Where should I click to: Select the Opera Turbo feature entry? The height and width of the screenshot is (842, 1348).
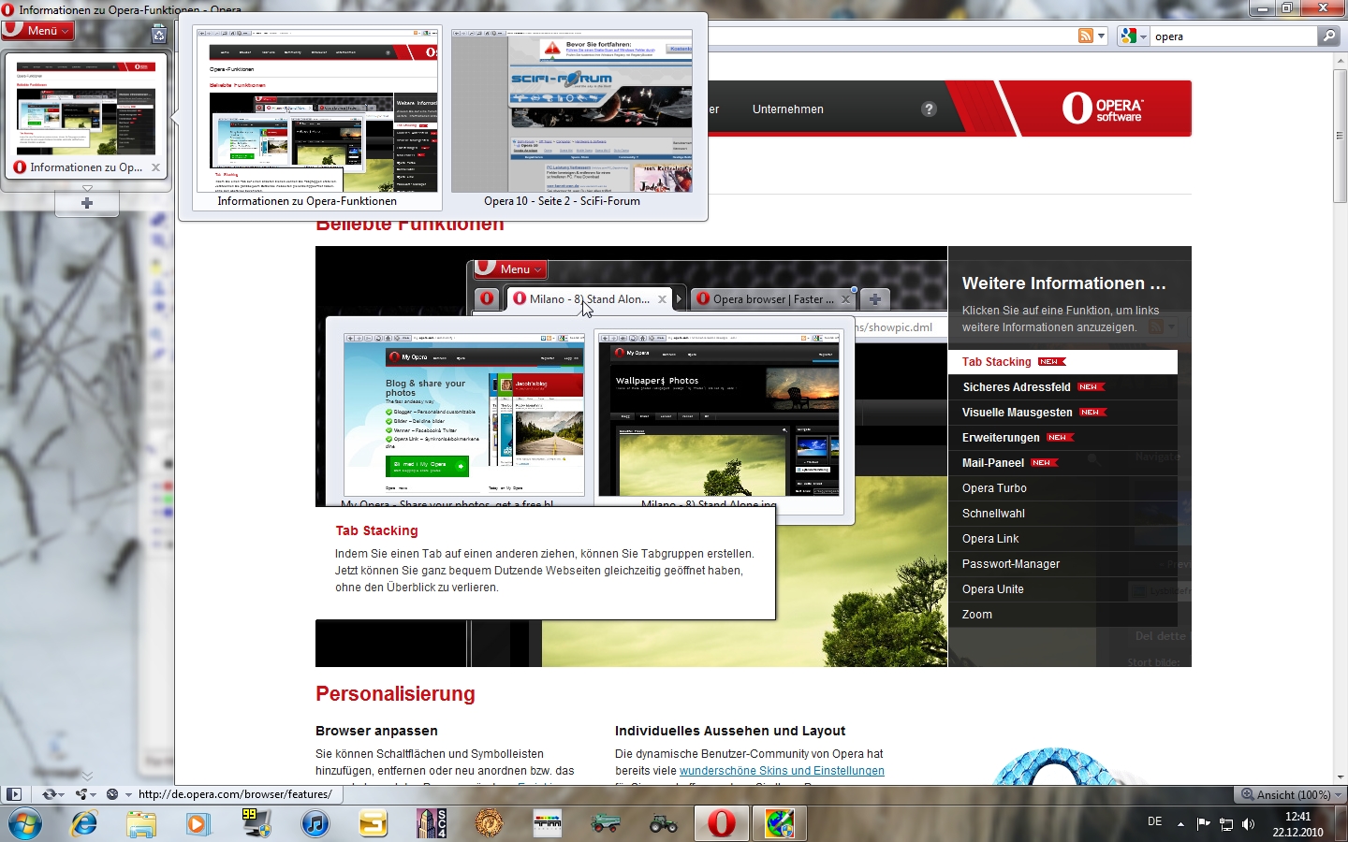(994, 488)
